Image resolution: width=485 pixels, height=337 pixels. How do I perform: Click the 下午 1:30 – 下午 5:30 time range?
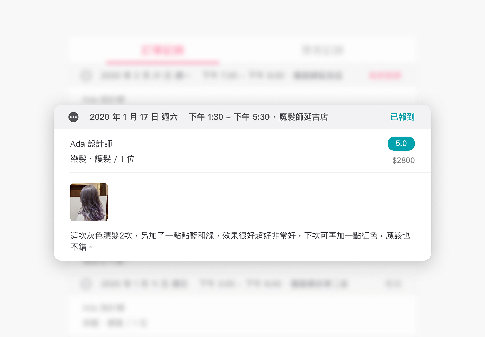(x=229, y=117)
